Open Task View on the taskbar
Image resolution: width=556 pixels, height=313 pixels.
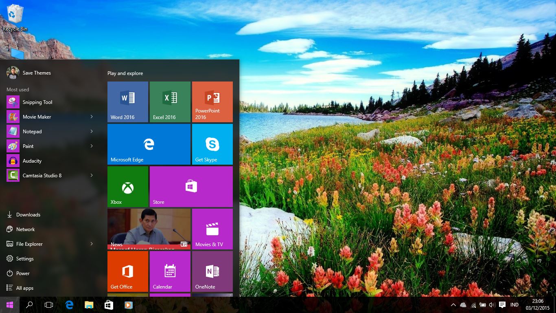49,305
